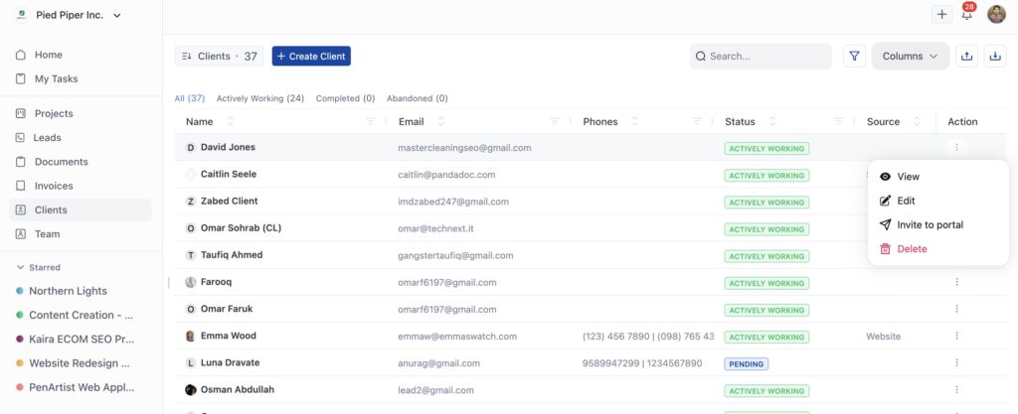The height and width of the screenshot is (414, 1018).
Task: Click the green dot beside Content Creation
Action: click(x=20, y=316)
